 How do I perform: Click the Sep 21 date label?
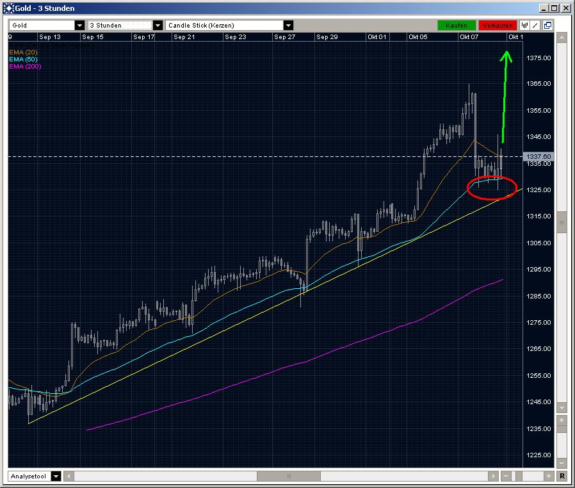coord(184,37)
